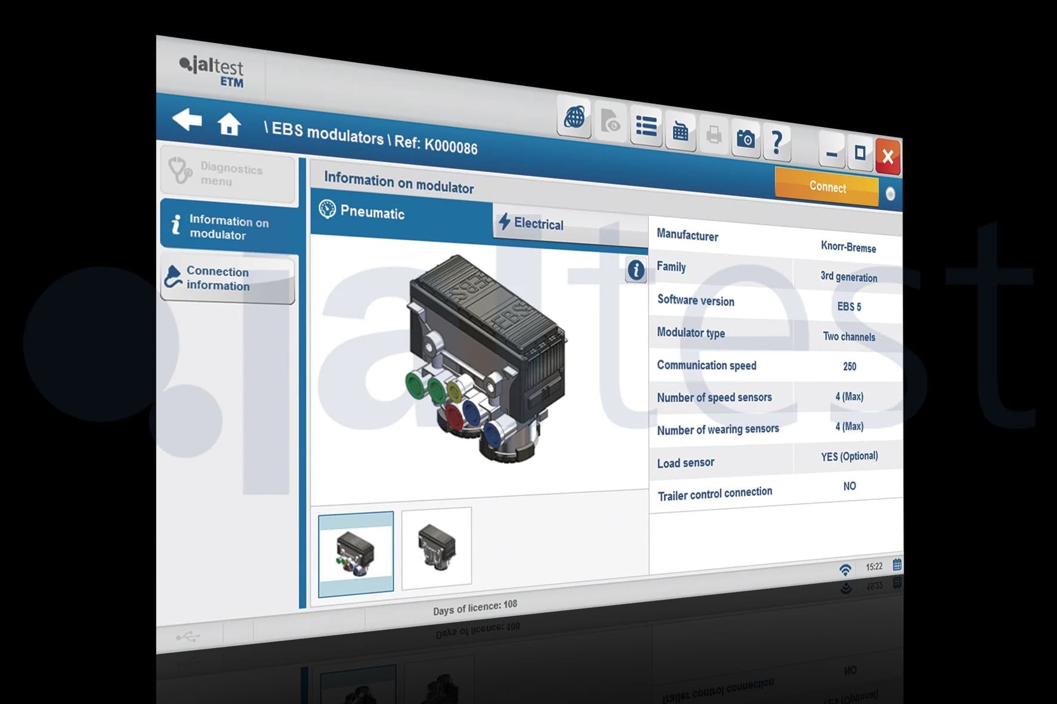Take a screenshot with camera icon
Screen dimensions: 1057x704
coord(745,139)
